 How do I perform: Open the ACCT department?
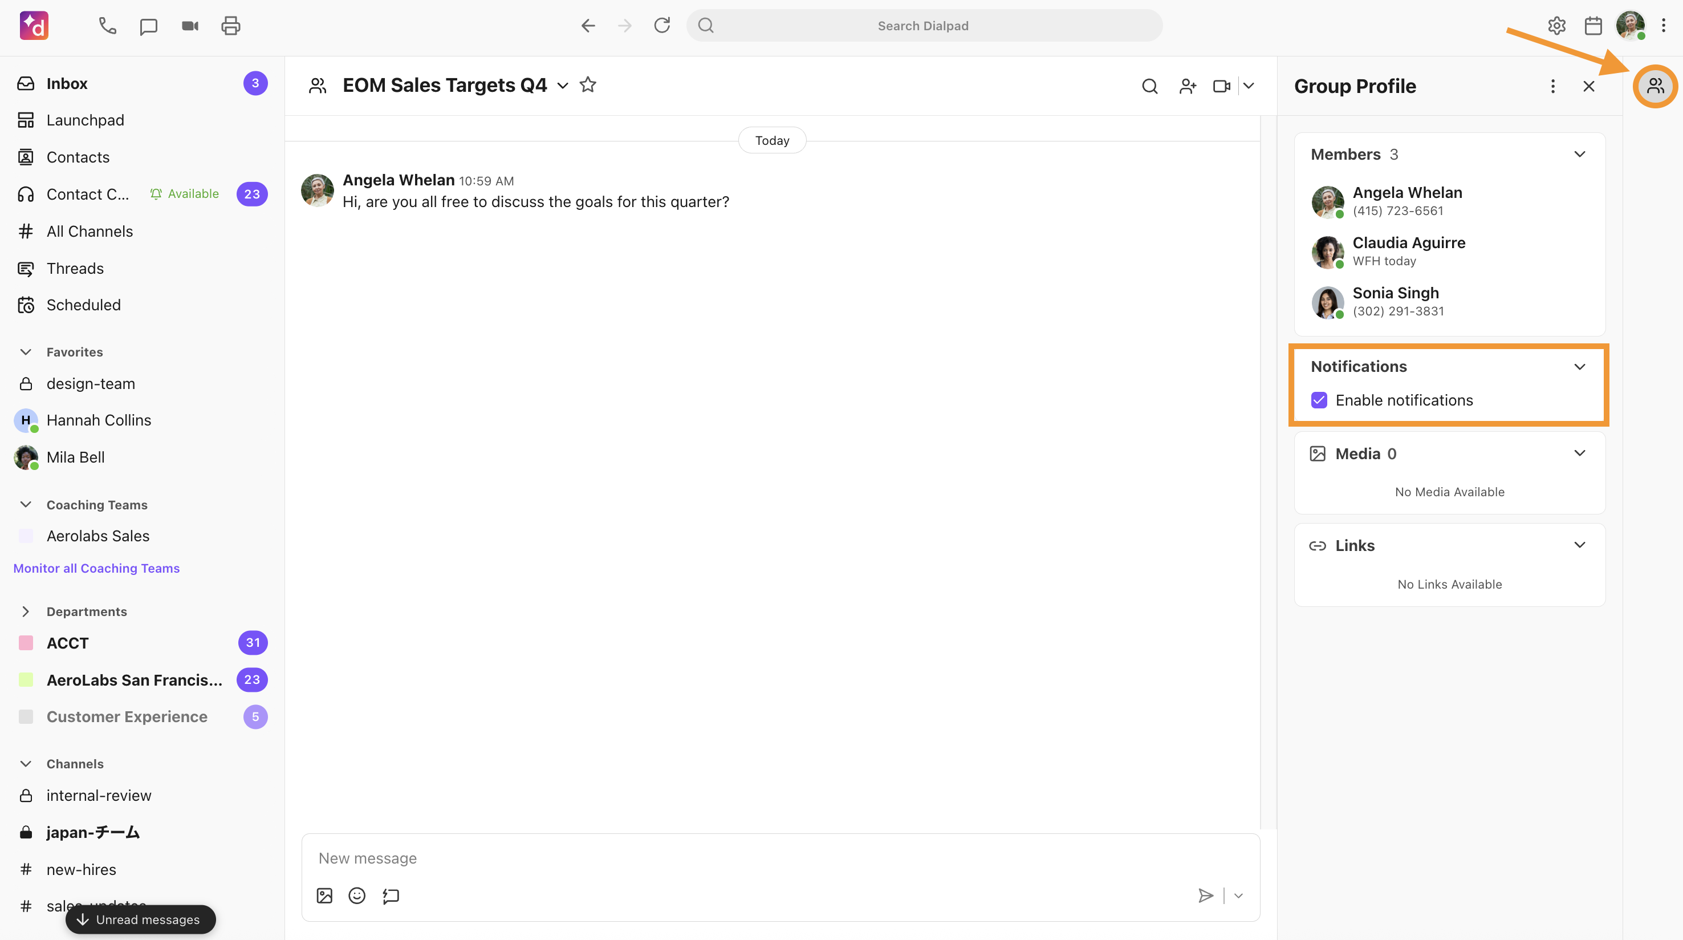(x=142, y=643)
